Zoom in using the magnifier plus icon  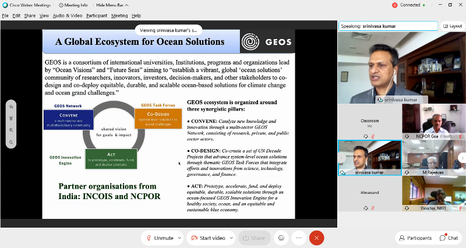pos(11,130)
